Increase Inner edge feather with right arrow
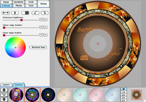The width and height of the screenshot is (146, 102). pos(45,35)
